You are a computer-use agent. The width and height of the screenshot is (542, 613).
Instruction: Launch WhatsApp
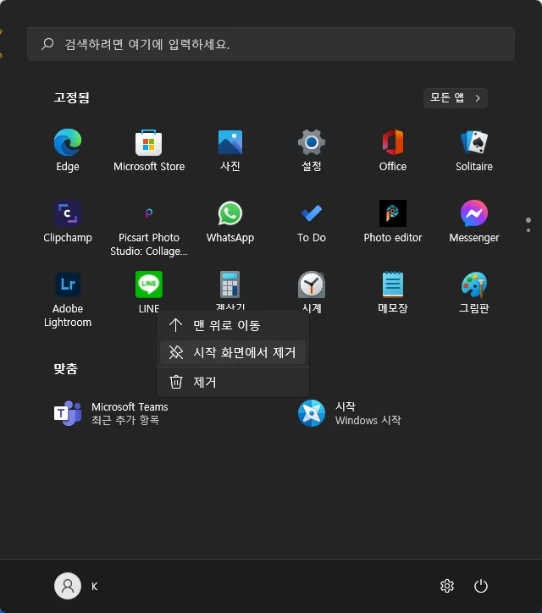click(230, 221)
